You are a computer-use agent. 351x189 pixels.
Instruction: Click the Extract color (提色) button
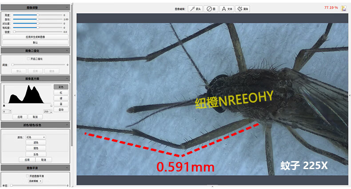pyautogui.click(x=36, y=148)
